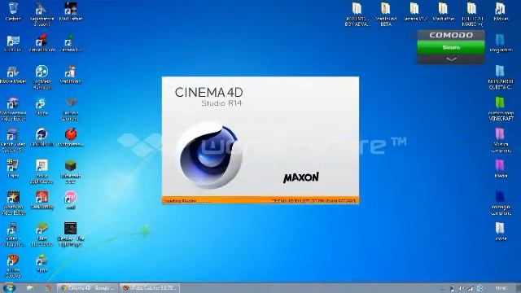This screenshot has width=521, height=293.
Task: Click the COMODO widget title
Action: (451, 35)
